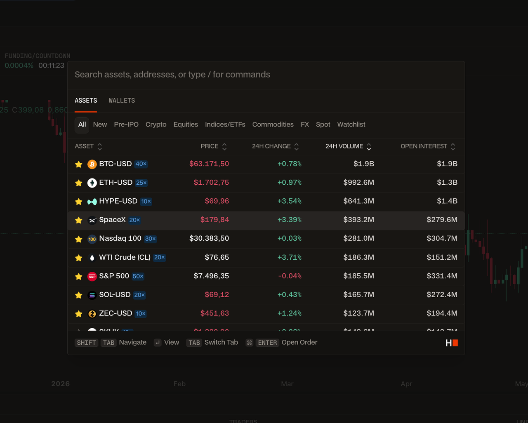The image size is (528, 423).
Task: Click the Ethereum logo icon
Action: click(92, 183)
